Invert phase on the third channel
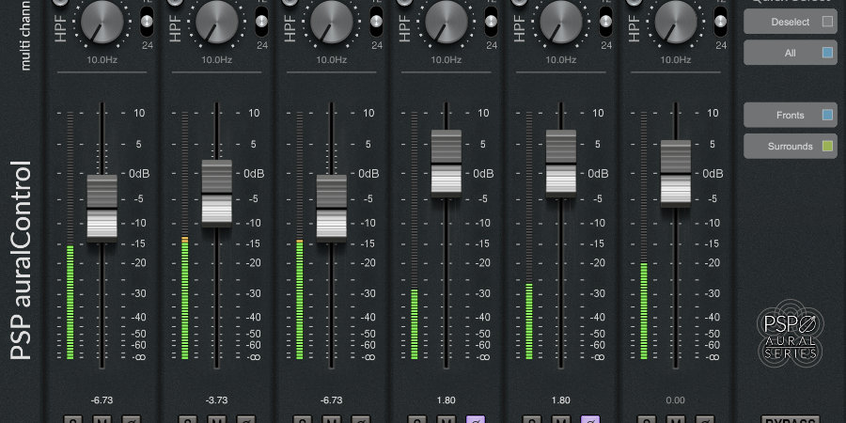Image resolution: width=846 pixels, height=423 pixels. (x=361, y=419)
